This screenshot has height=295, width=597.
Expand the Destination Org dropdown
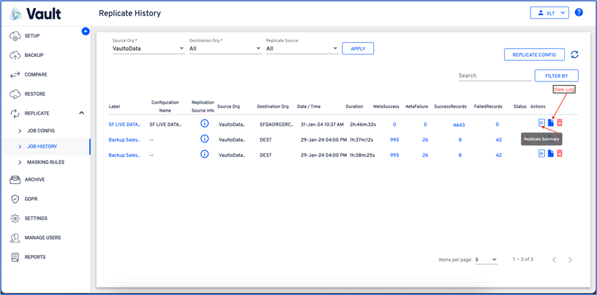point(225,49)
